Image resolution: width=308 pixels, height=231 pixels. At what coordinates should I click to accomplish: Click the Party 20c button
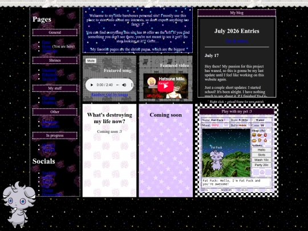(261, 165)
